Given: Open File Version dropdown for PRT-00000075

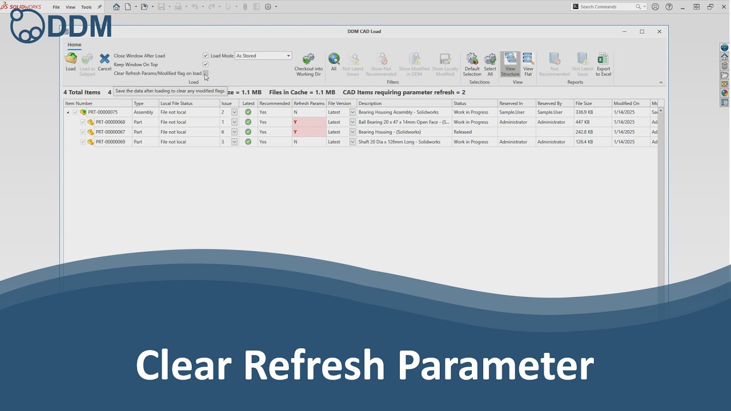Looking at the screenshot, I should pos(352,112).
